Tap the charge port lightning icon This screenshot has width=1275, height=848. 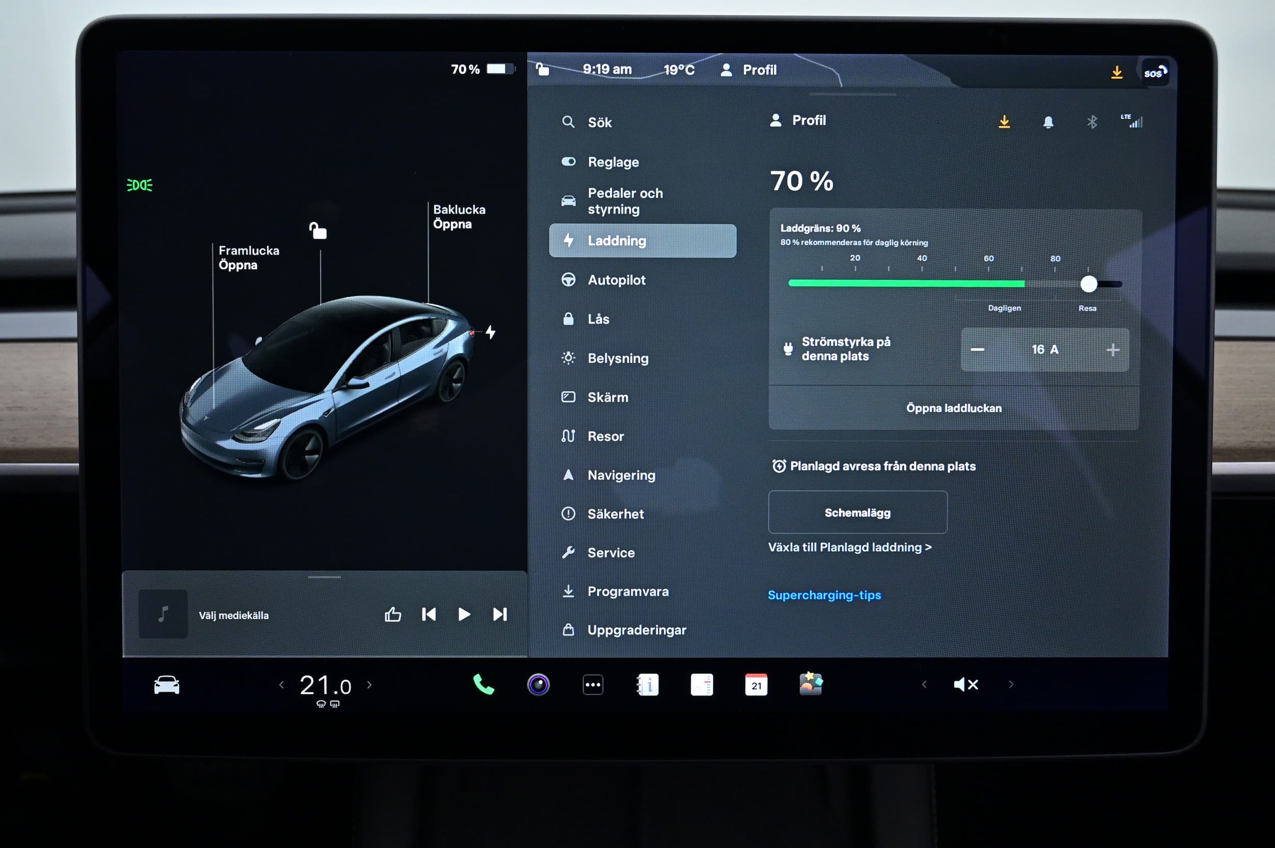coord(490,331)
